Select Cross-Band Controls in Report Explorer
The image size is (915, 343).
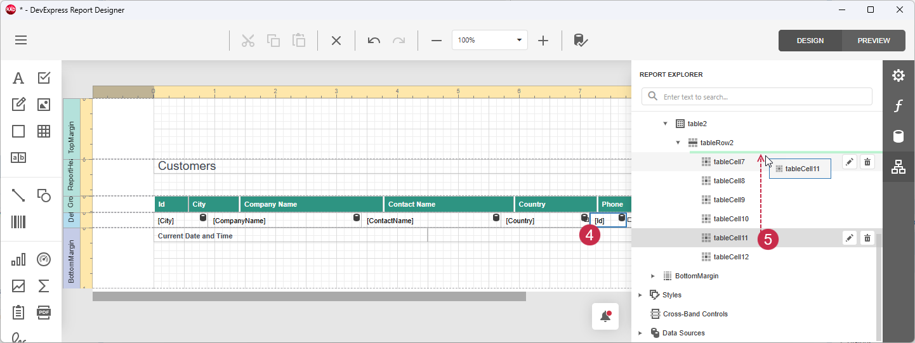[695, 314]
